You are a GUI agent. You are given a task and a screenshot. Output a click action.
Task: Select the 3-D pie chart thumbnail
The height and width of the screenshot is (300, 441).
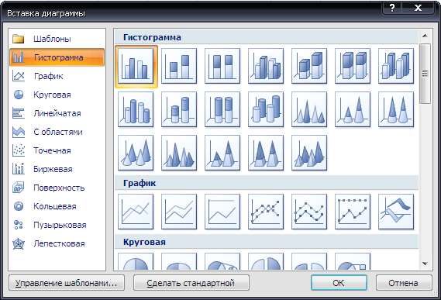tap(179, 261)
